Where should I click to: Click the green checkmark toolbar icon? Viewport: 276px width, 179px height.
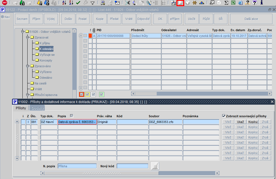(x=78, y=3)
